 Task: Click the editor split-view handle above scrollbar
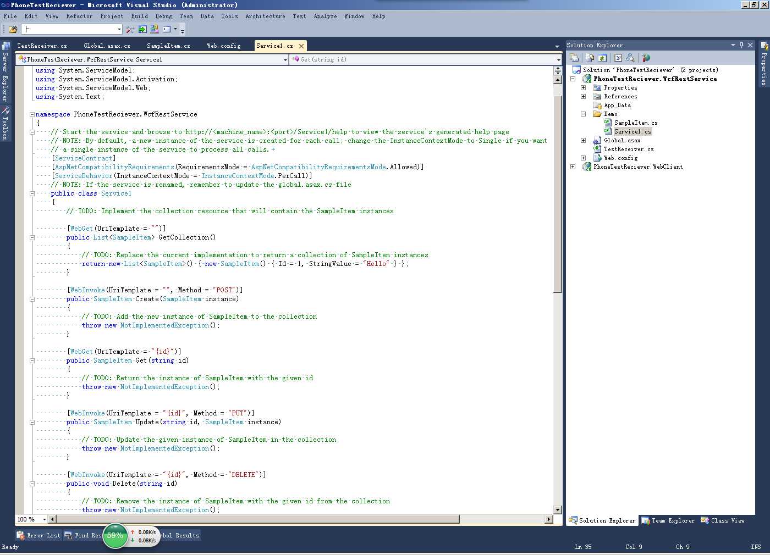click(558, 70)
